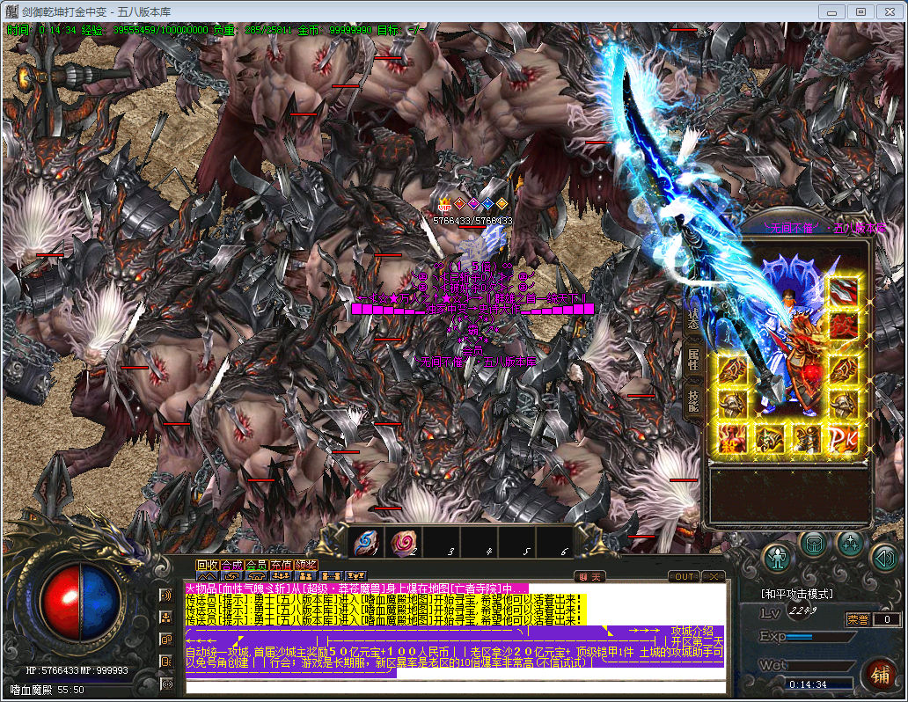Select the right-side bracelet equipment slot
The image size is (908, 702).
coord(843,369)
